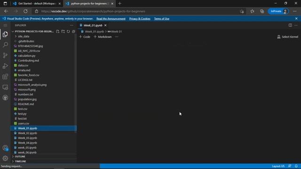The width and height of the screenshot is (301, 169).
Task: Click the feedback icon in status bar
Action: [x=290, y=166]
